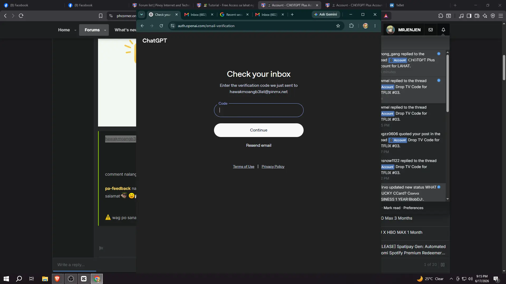Open a new tab in Brave
This screenshot has height=284, width=506.
[455, 5]
